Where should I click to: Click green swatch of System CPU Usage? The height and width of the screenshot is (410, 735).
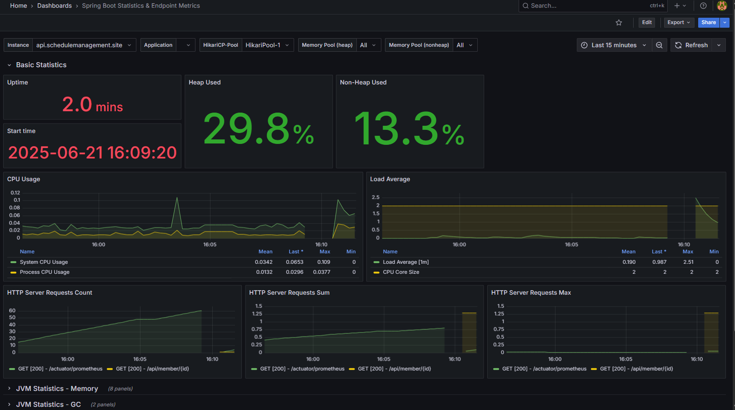click(13, 262)
